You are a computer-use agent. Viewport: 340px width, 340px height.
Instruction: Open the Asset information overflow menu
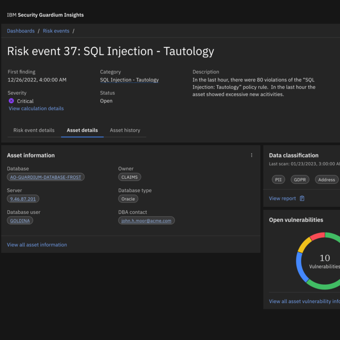tap(251, 155)
